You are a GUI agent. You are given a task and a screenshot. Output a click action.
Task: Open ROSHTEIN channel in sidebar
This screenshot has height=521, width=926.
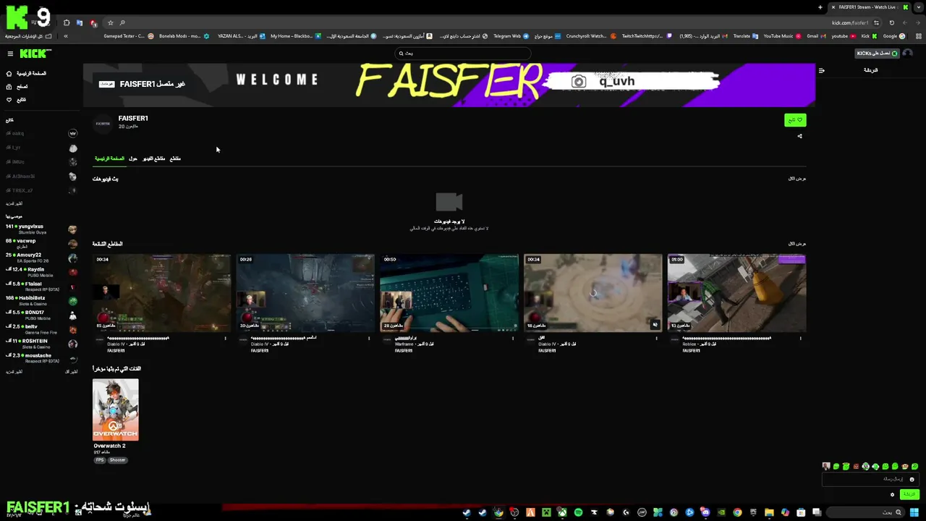pyautogui.click(x=41, y=344)
